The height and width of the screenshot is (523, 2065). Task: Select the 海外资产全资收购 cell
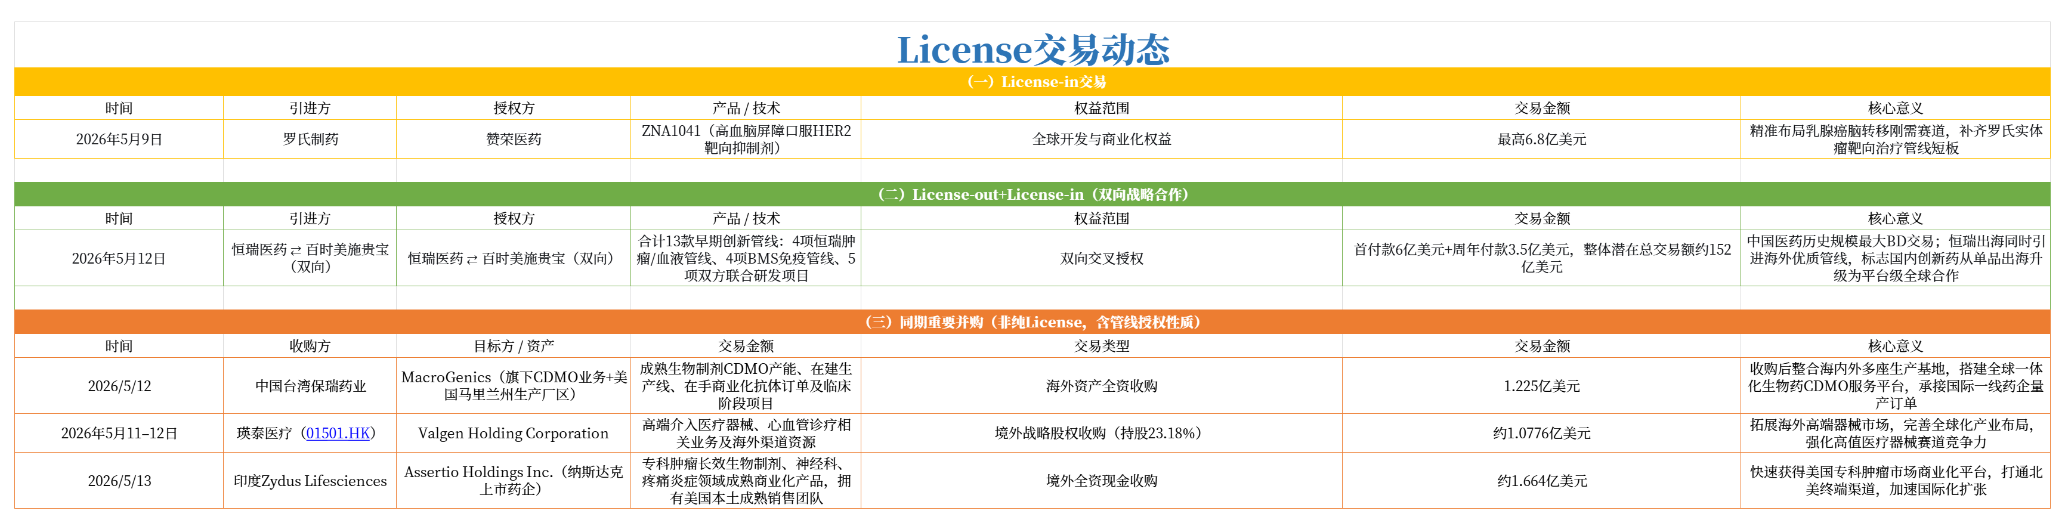[1102, 386]
